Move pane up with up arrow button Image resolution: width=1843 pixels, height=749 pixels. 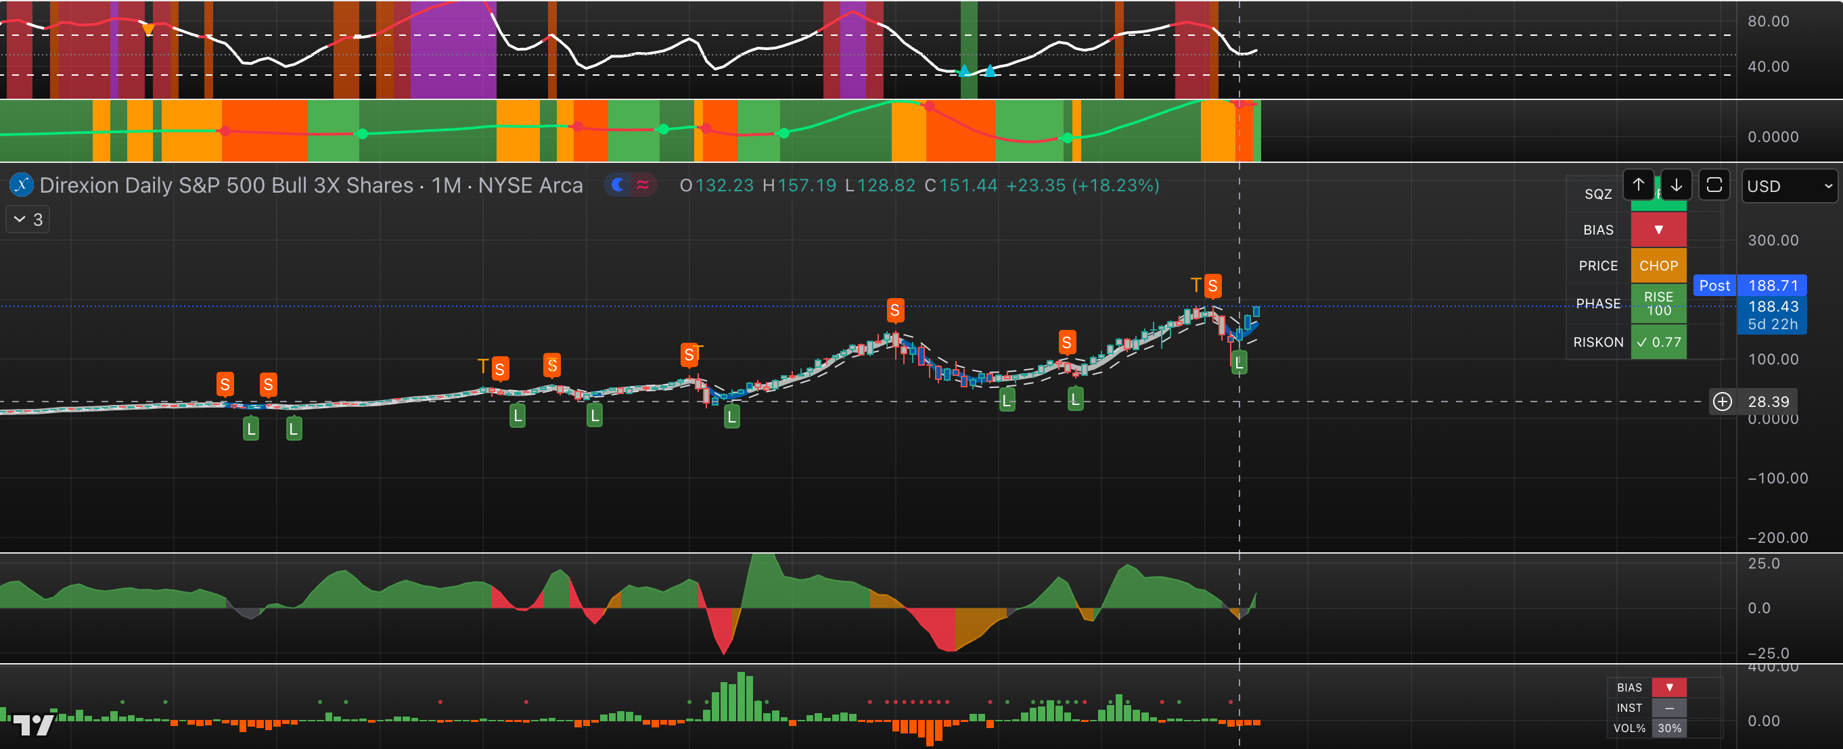pyautogui.click(x=1639, y=185)
